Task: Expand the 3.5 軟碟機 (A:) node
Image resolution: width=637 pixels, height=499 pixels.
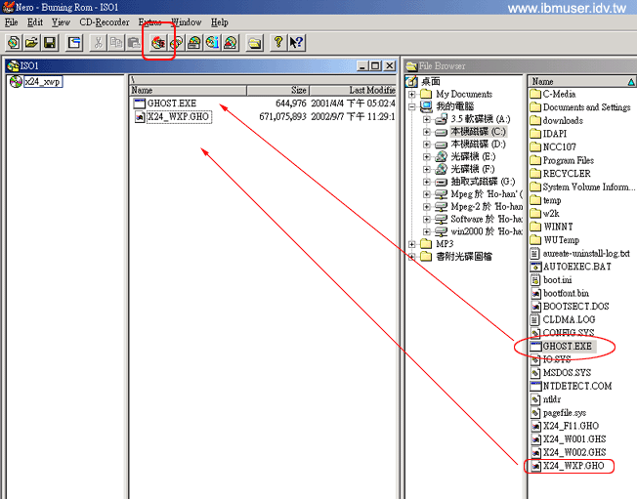Action: tap(427, 119)
